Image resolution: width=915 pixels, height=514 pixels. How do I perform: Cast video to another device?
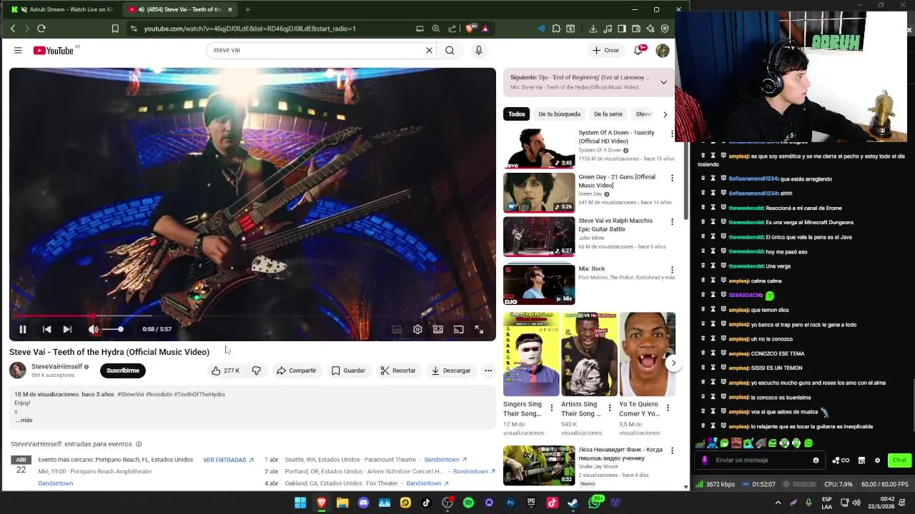(x=459, y=329)
